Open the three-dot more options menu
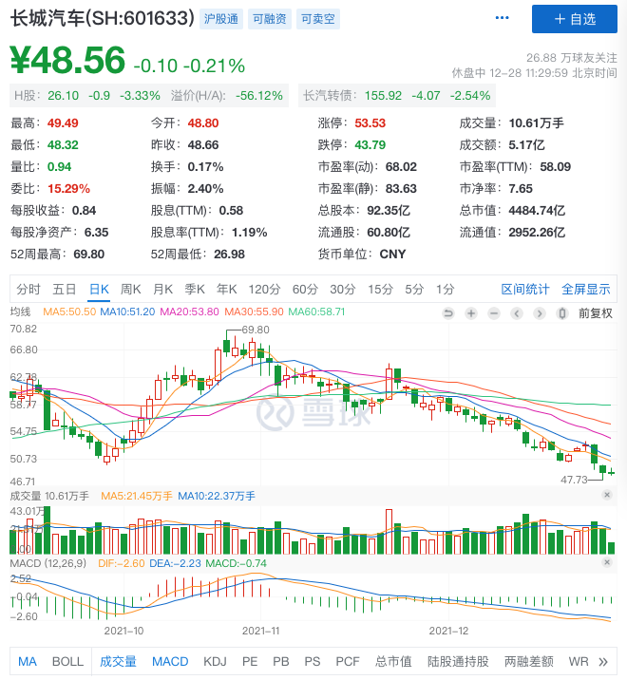Image resolution: width=627 pixels, height=680 pixels. tap(502, 18)
